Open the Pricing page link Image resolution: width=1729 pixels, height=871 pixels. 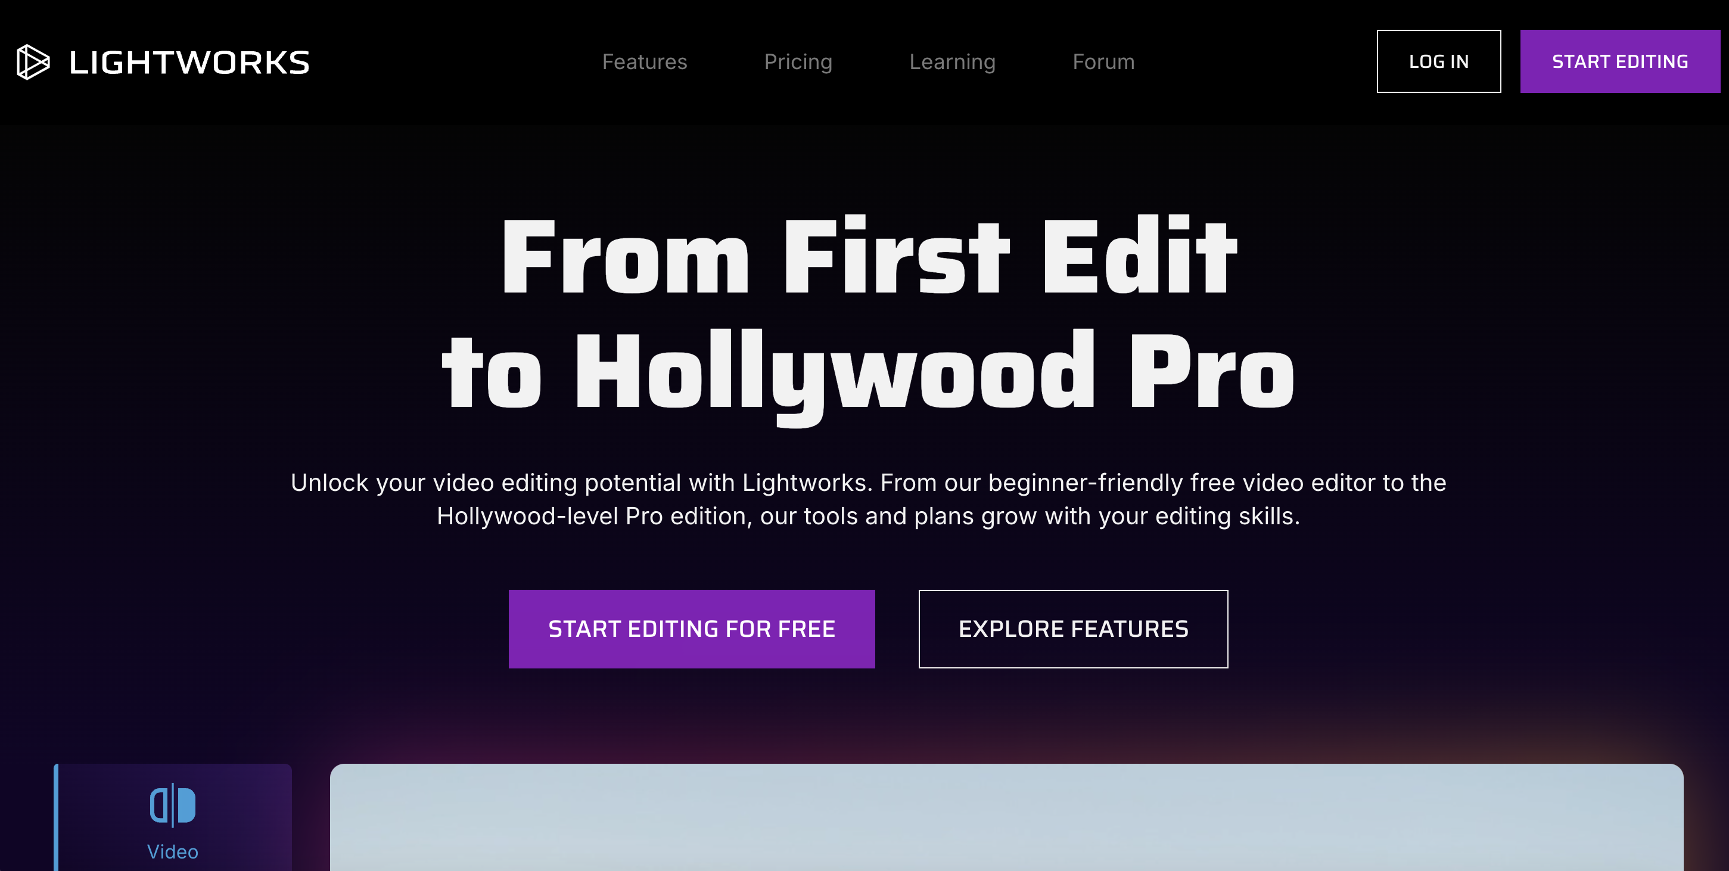798,62
